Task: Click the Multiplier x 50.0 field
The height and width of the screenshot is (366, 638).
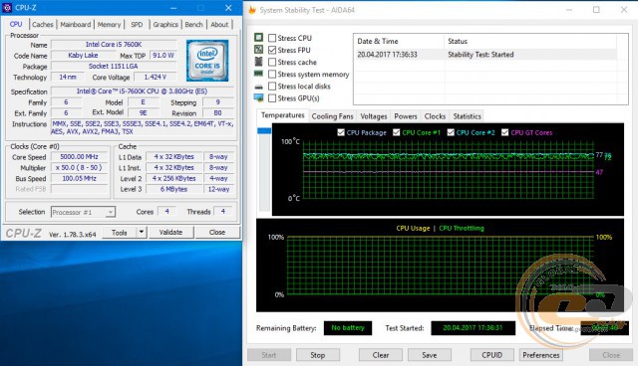Action: tap(80, 167)
